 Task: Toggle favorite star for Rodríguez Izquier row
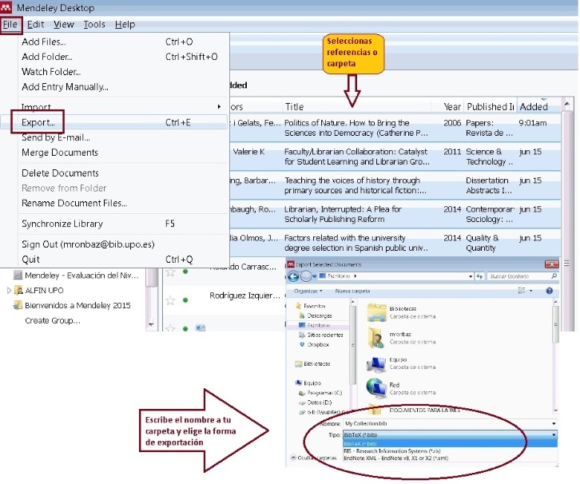coord(170,300)
